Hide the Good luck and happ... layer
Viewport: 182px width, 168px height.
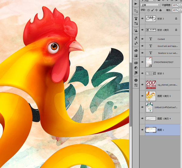click(142, 46)
